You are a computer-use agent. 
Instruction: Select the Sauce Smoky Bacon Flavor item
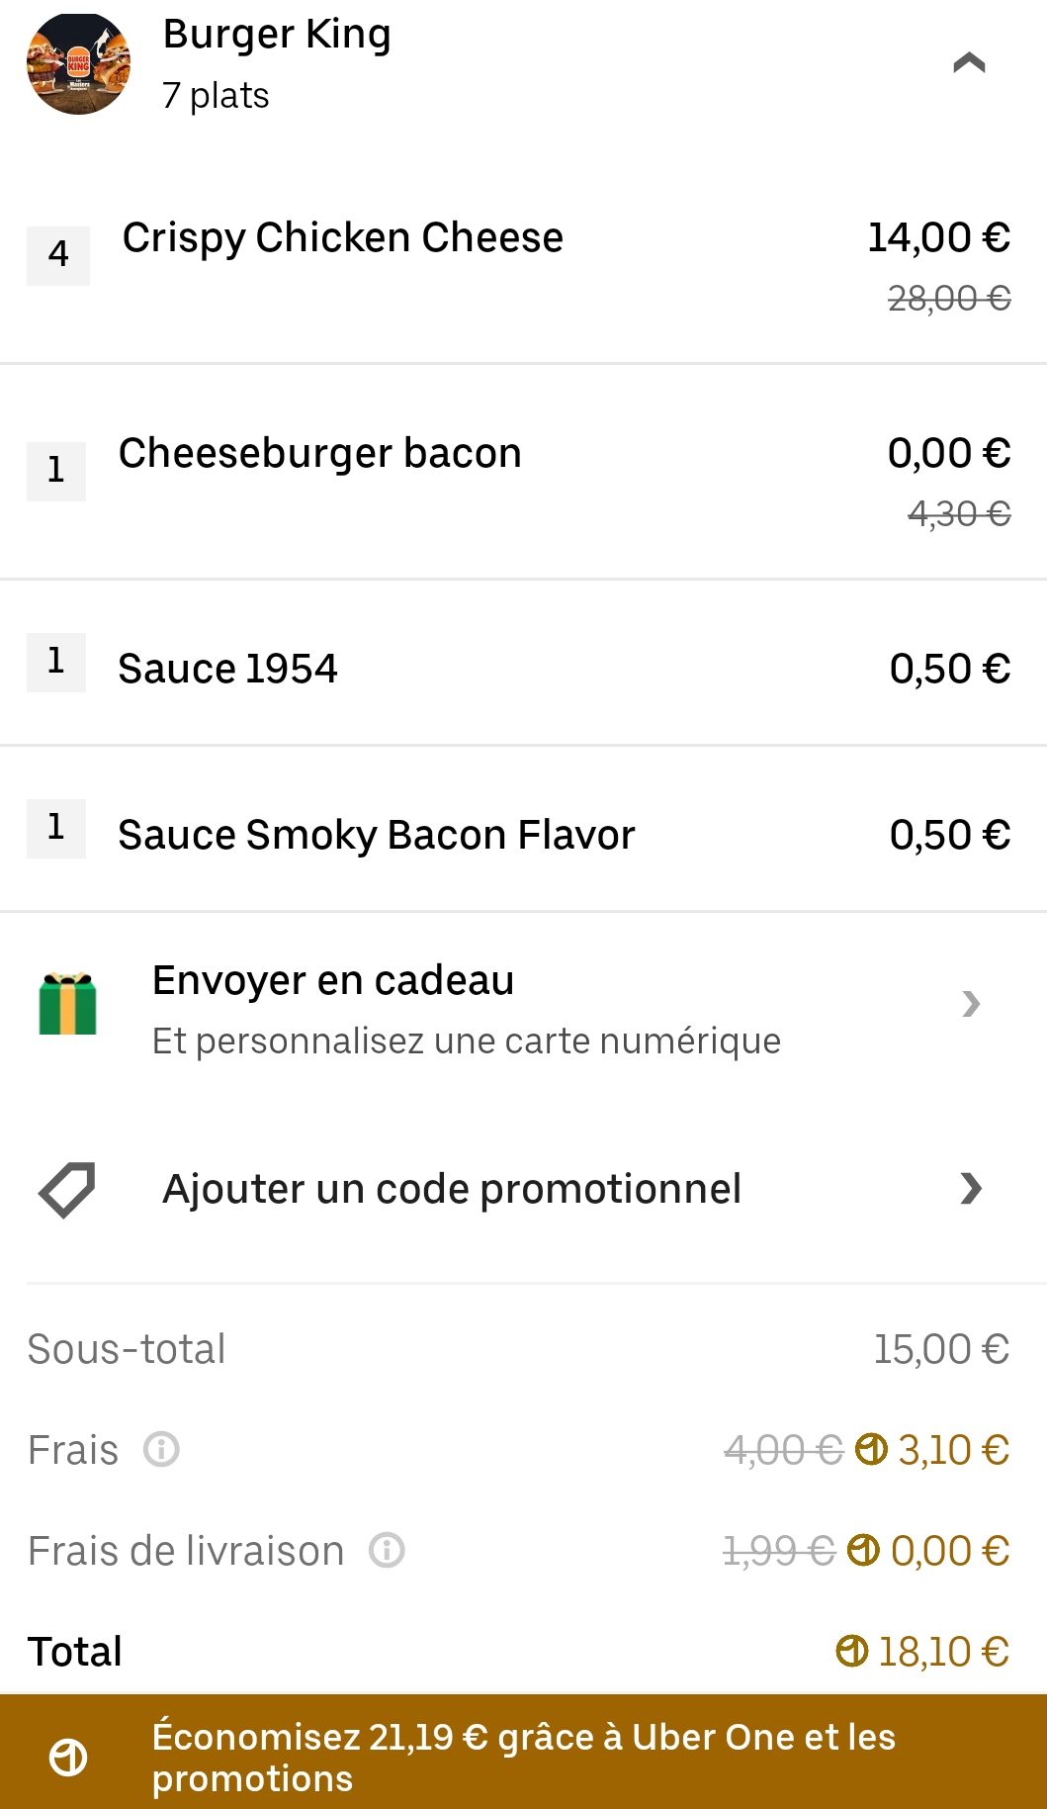(376, 836)
